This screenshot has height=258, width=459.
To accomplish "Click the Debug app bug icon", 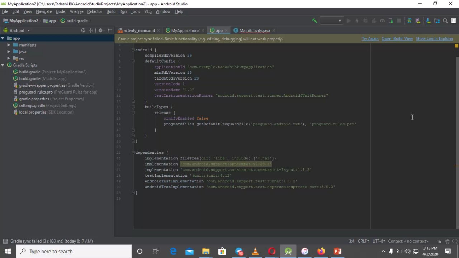I will pos(365,21).
